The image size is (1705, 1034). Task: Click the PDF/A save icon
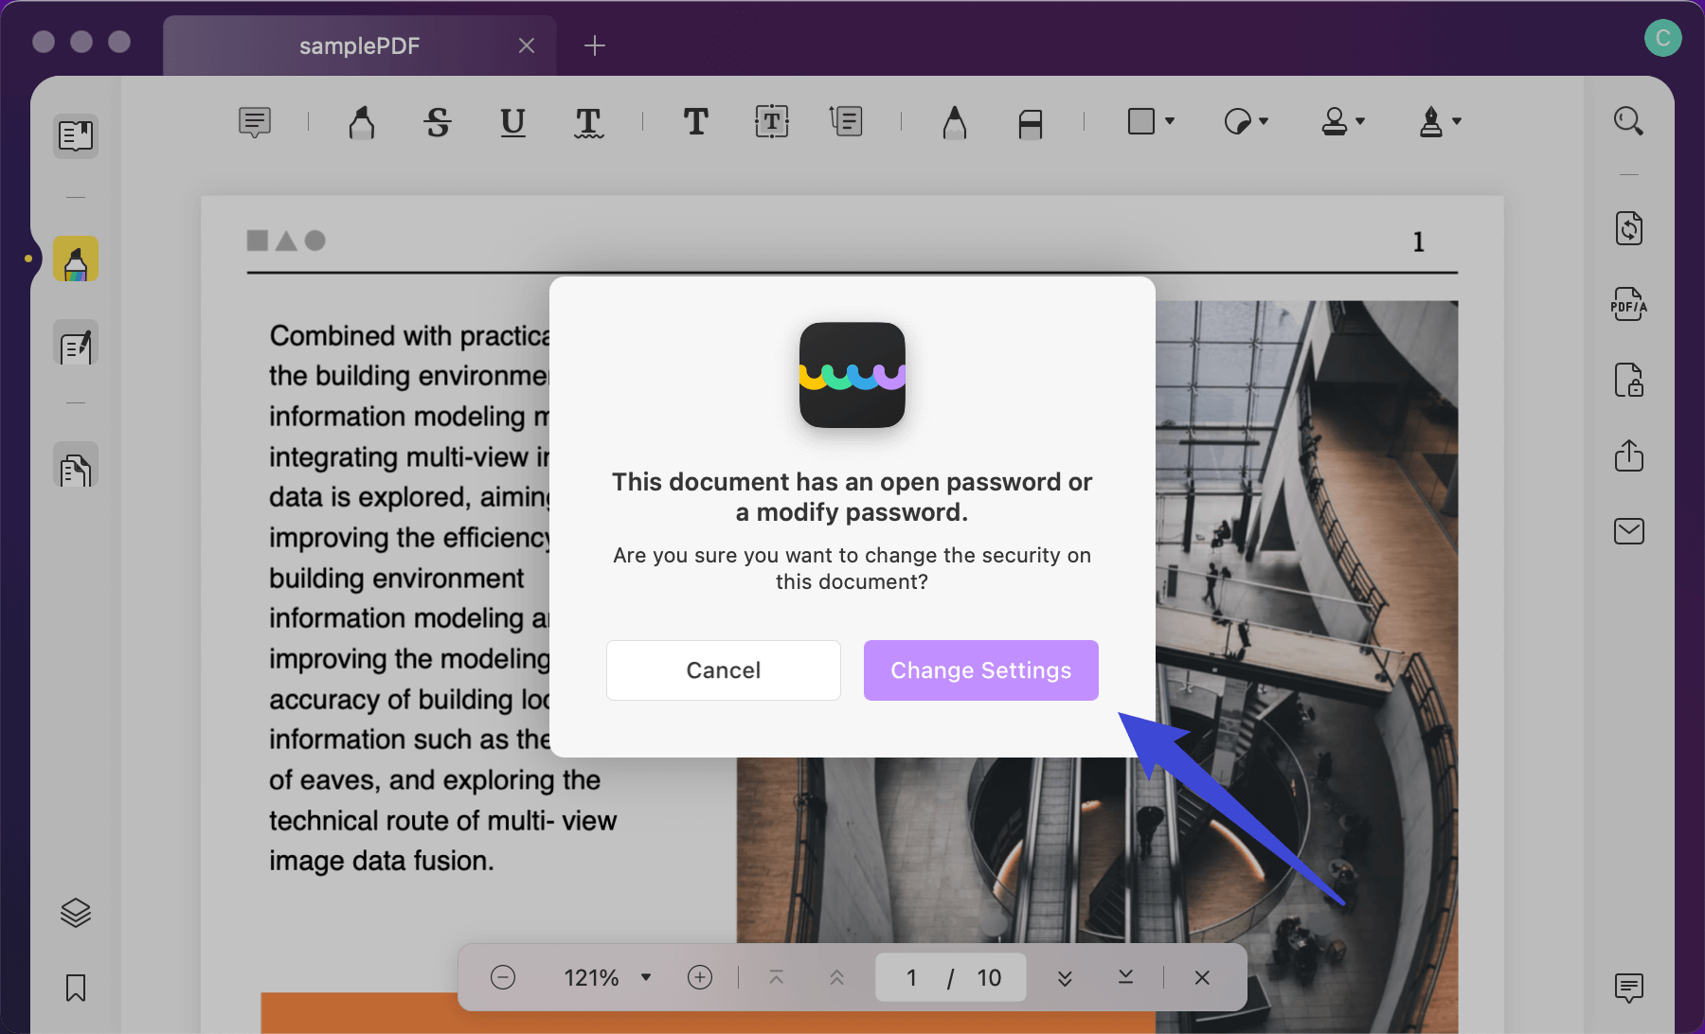click(1628, 305)
